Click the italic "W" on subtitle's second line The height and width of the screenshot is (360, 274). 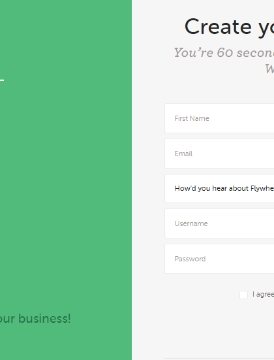click(x=269, y=69)
